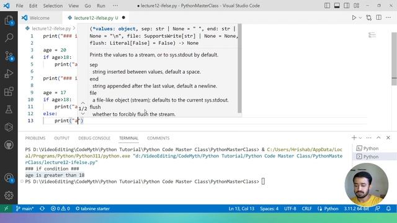Go to line via Ln 13, Col 13
397x223 pixels.
(x=241, y=209)
